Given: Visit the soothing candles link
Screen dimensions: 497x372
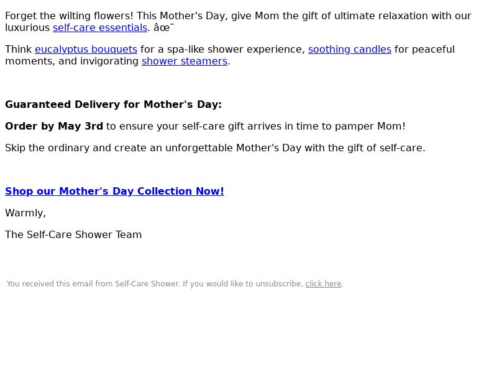Looking at the screenshot, I should coord(350,50).
